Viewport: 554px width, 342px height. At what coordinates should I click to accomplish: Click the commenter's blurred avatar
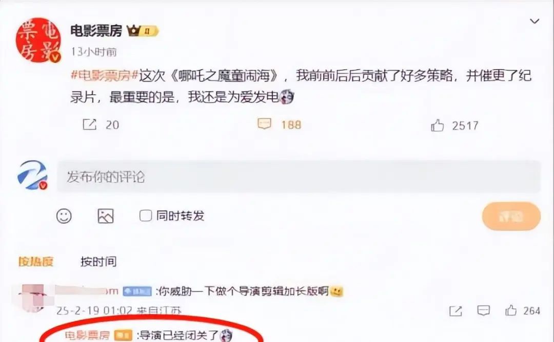pyautogui.click(x=32, y=298)
